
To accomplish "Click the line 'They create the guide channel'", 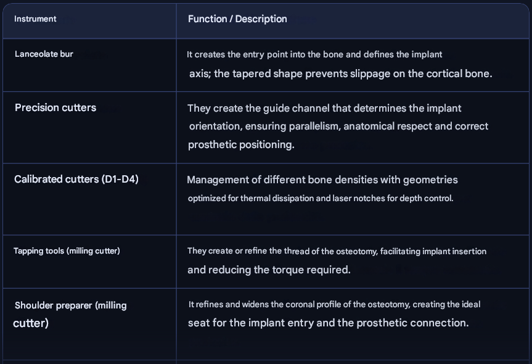I will [324, 109].
